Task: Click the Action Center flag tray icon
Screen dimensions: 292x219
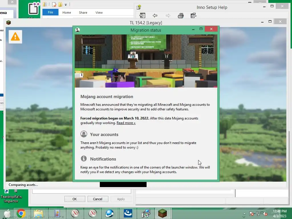Action: 252,214
